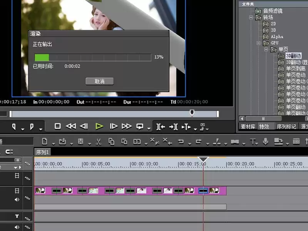Click the open project folder icon
Viewport: 308px width, 231px height.
point(62,141)
